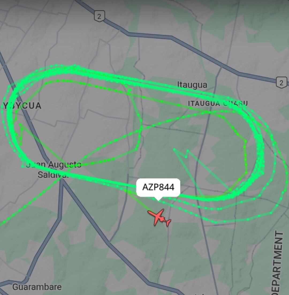Select the red AZP844 aircraft icon

(x=159, y=217)
